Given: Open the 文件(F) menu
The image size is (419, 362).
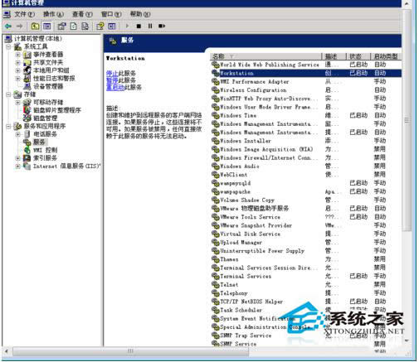Looking at the screenshot, I should pos(24,14).
